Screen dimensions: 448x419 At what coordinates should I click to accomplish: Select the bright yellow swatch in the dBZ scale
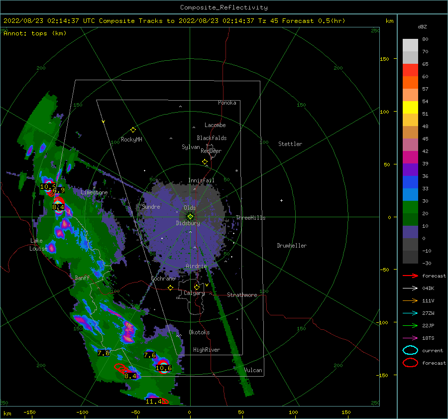[410, 108]
